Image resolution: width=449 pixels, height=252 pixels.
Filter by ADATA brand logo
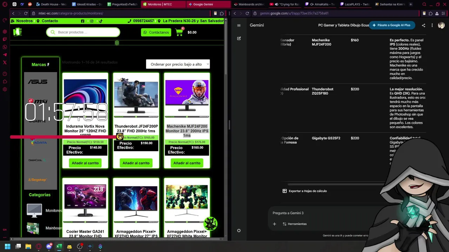pos(38,142)
